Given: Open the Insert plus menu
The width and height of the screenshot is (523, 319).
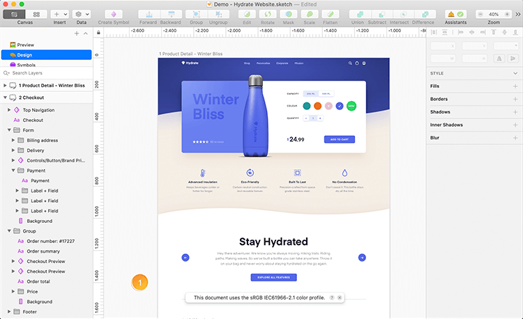Looking at the screenshot, I should 59,15.
